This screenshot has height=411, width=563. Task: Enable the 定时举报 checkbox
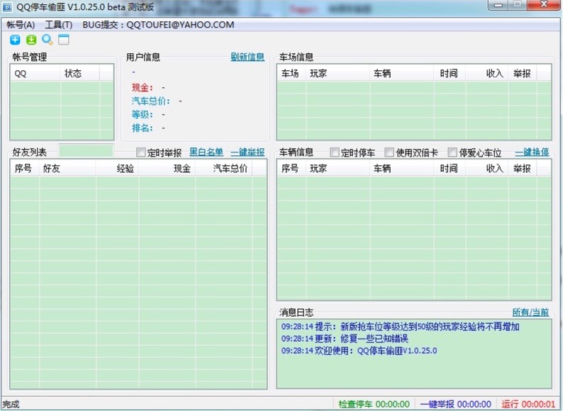coord(141,152)
